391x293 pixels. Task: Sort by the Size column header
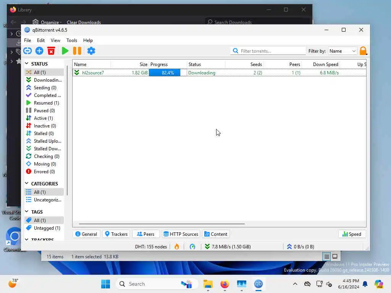pos(130,64)
